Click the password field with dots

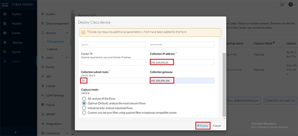click(182, 44)
